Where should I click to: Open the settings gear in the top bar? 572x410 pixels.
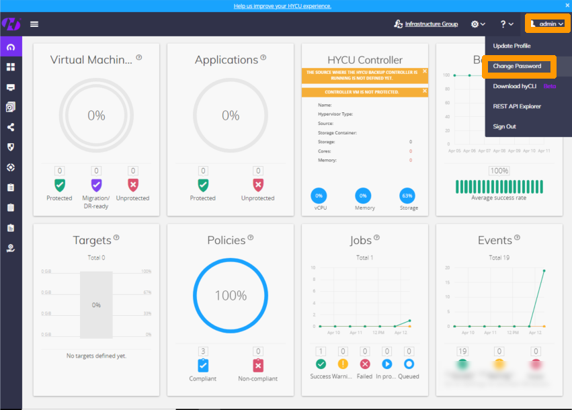475,23
